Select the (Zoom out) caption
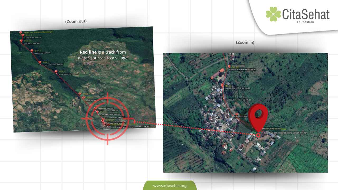 point(76,22)
